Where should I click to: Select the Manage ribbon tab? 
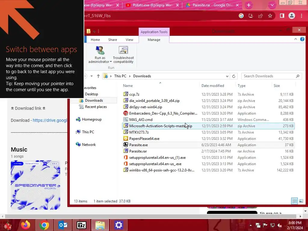pyautogui.click(x=154, y=40)
